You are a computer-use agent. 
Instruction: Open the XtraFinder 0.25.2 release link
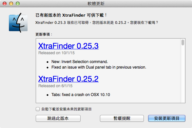click(x=68, y=79)
